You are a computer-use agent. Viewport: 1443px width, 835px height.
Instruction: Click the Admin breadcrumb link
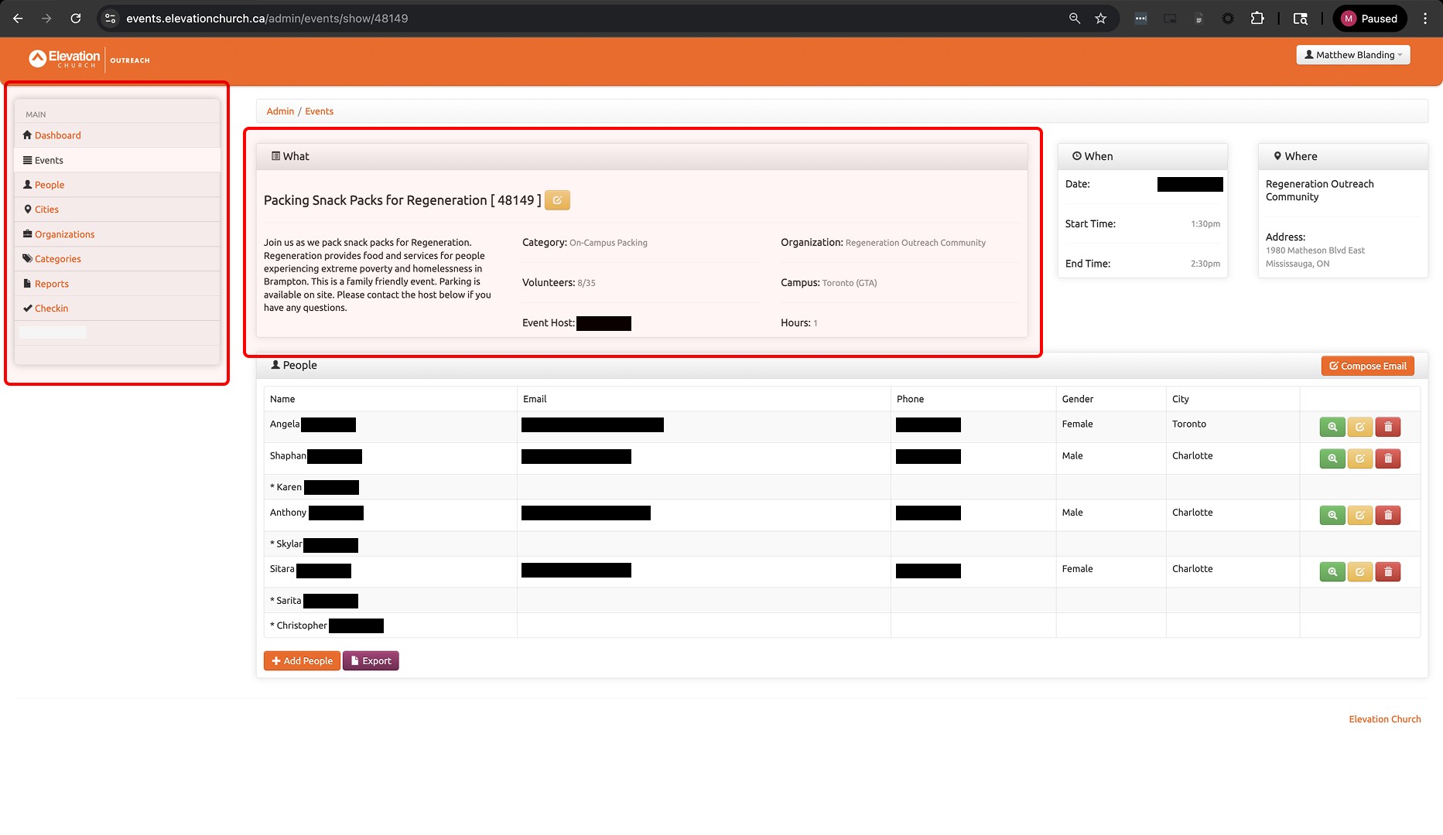coord(280,111)
